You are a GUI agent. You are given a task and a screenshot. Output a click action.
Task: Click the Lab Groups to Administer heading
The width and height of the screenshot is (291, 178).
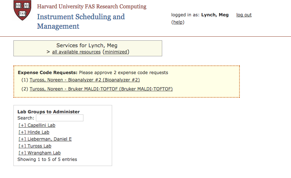click(49, 112)
